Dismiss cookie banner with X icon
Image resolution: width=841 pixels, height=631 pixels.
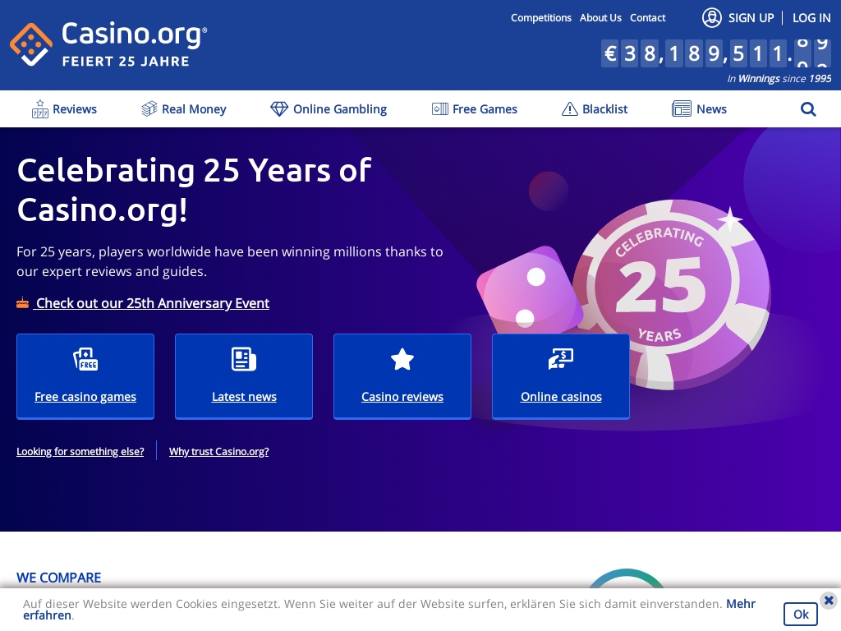pos(829,600)
